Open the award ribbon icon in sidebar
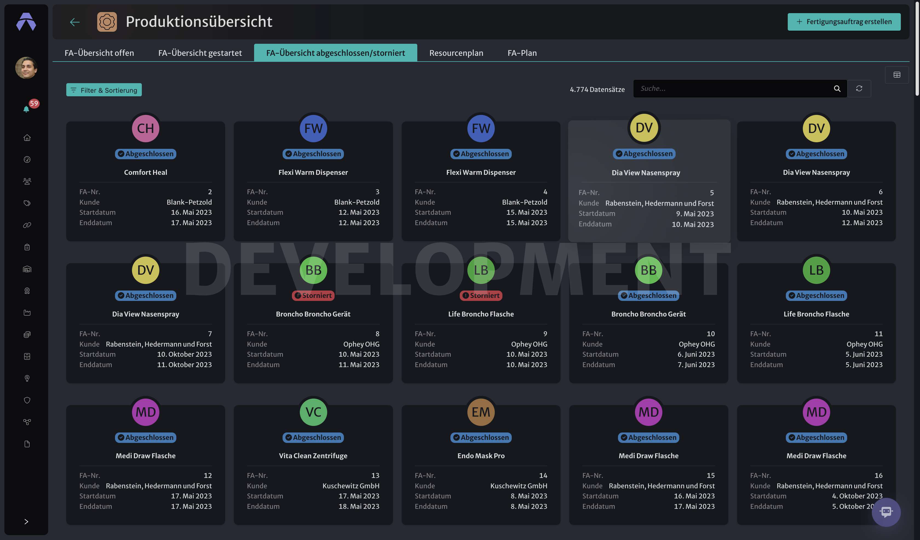The height and width of the screenshot is (540, 920). pos(27,291)
